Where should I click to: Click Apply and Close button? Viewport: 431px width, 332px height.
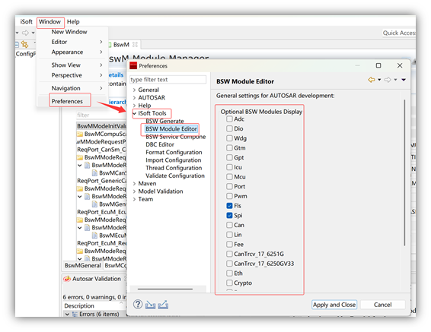tap(334, 305)
